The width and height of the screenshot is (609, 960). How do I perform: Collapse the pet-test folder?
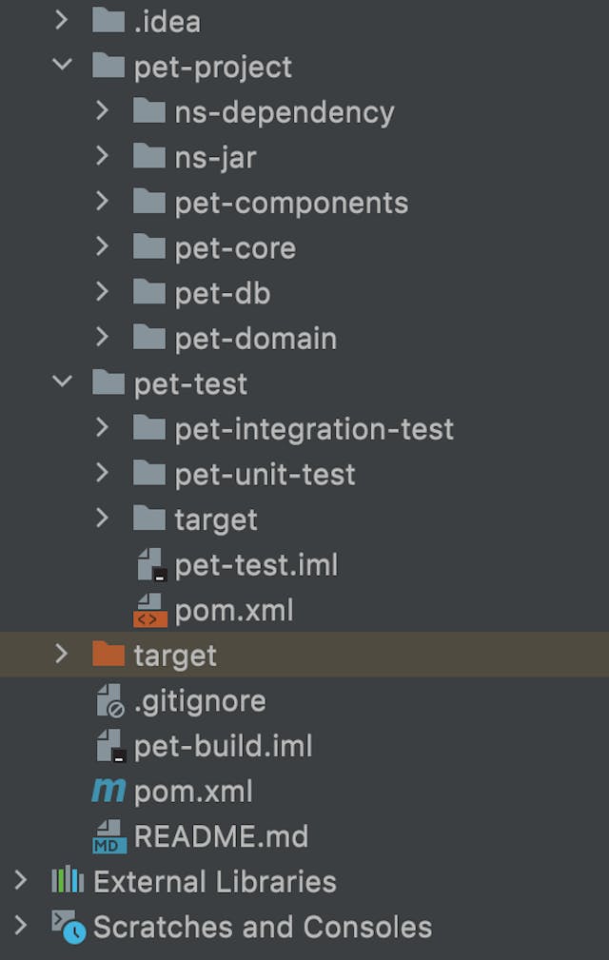coord(62,383)
